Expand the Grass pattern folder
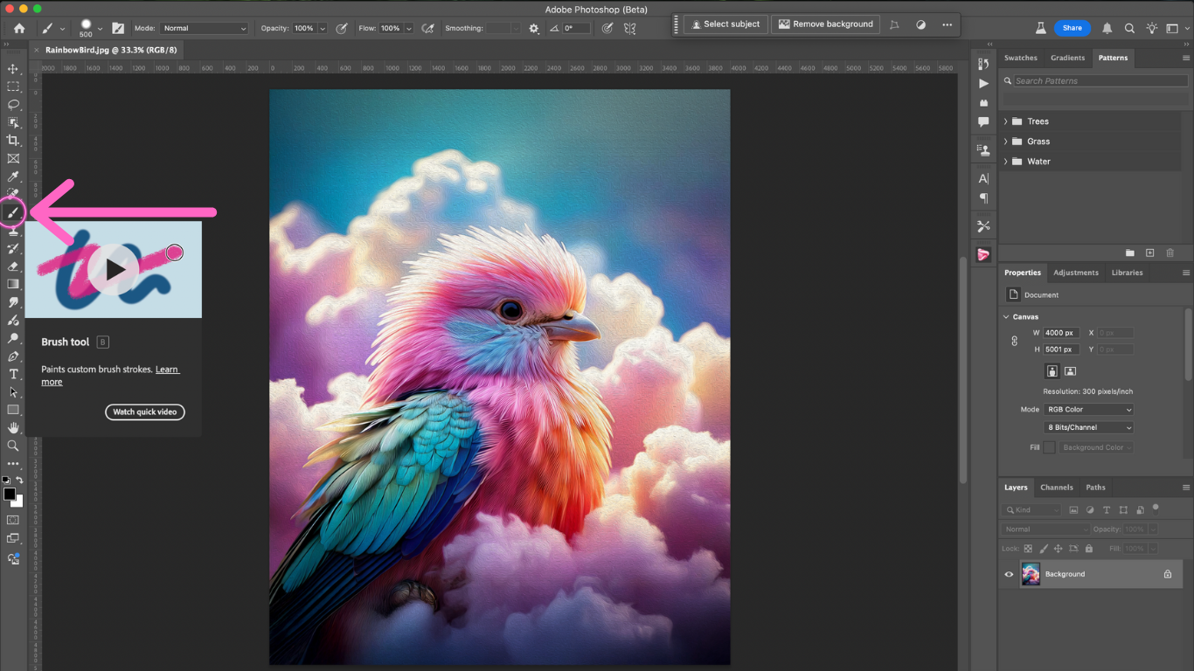 (x=1006, y=142)
